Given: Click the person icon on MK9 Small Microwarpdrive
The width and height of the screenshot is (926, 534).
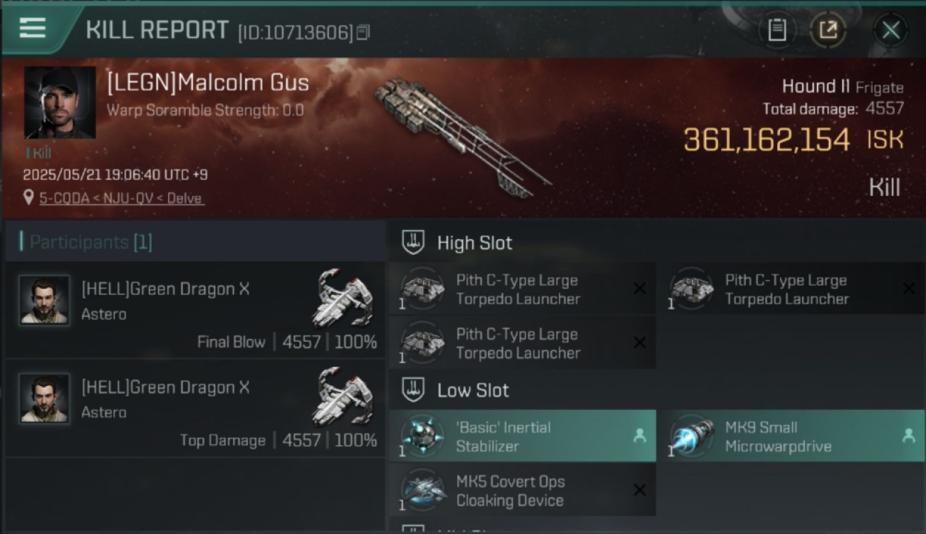Looking at the screenshot, I should (908, 436).
